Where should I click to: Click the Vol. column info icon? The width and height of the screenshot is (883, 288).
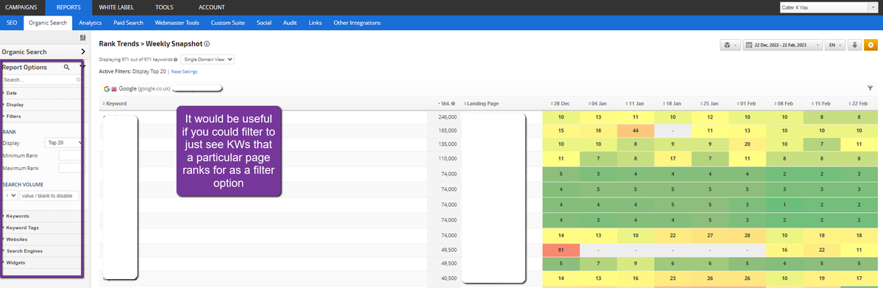pyautogui.click(x=453, y=103)
